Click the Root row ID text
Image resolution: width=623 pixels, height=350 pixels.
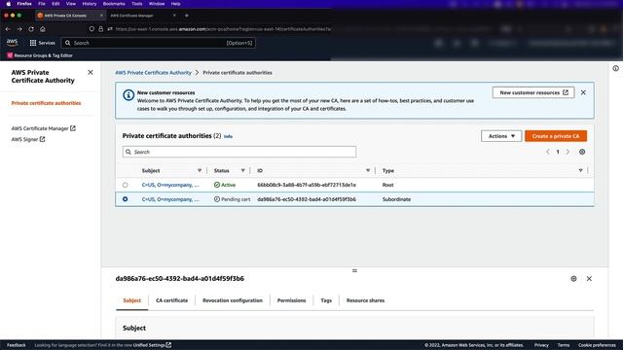(307, 185)
